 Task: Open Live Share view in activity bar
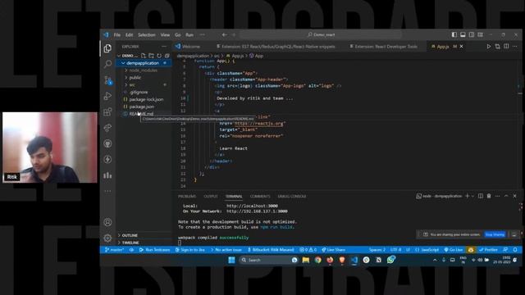107,128
